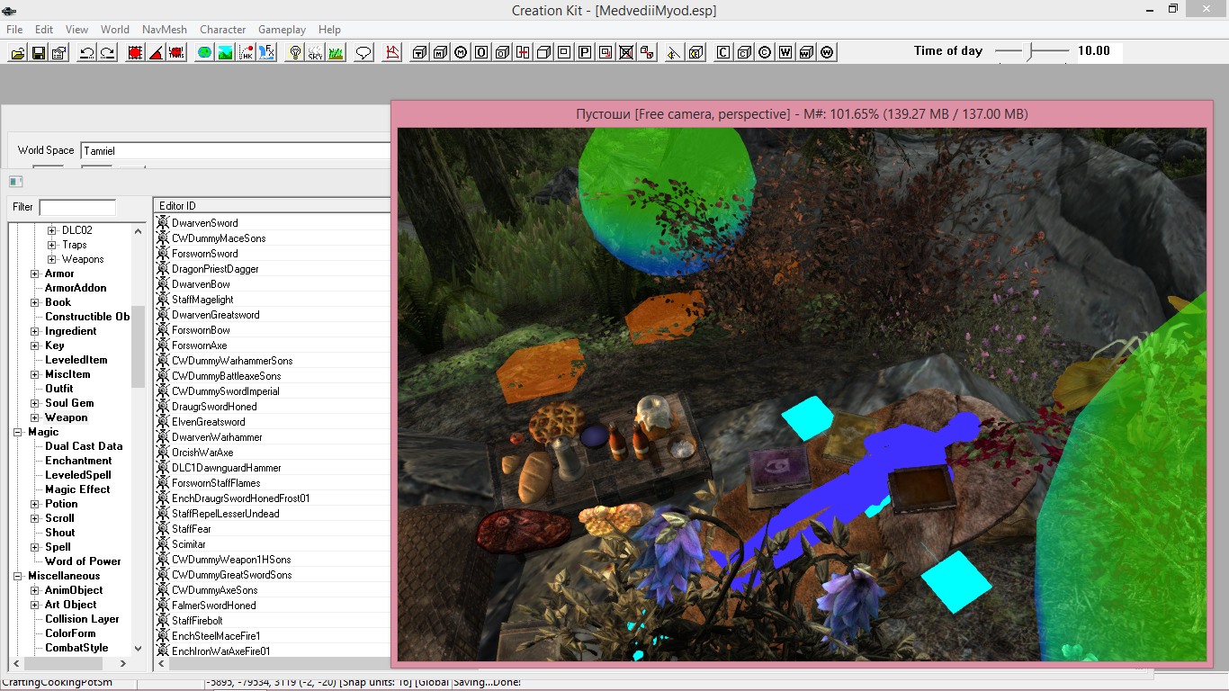Image resolution: width=1229 pixels, height=691 pixels.
Task: Toggle grass display in the toolbar
Action: click(336, 53)
